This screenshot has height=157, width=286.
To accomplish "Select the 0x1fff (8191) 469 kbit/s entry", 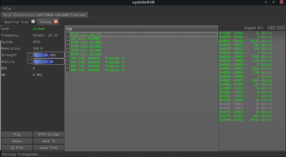I will tap(246, 116).
